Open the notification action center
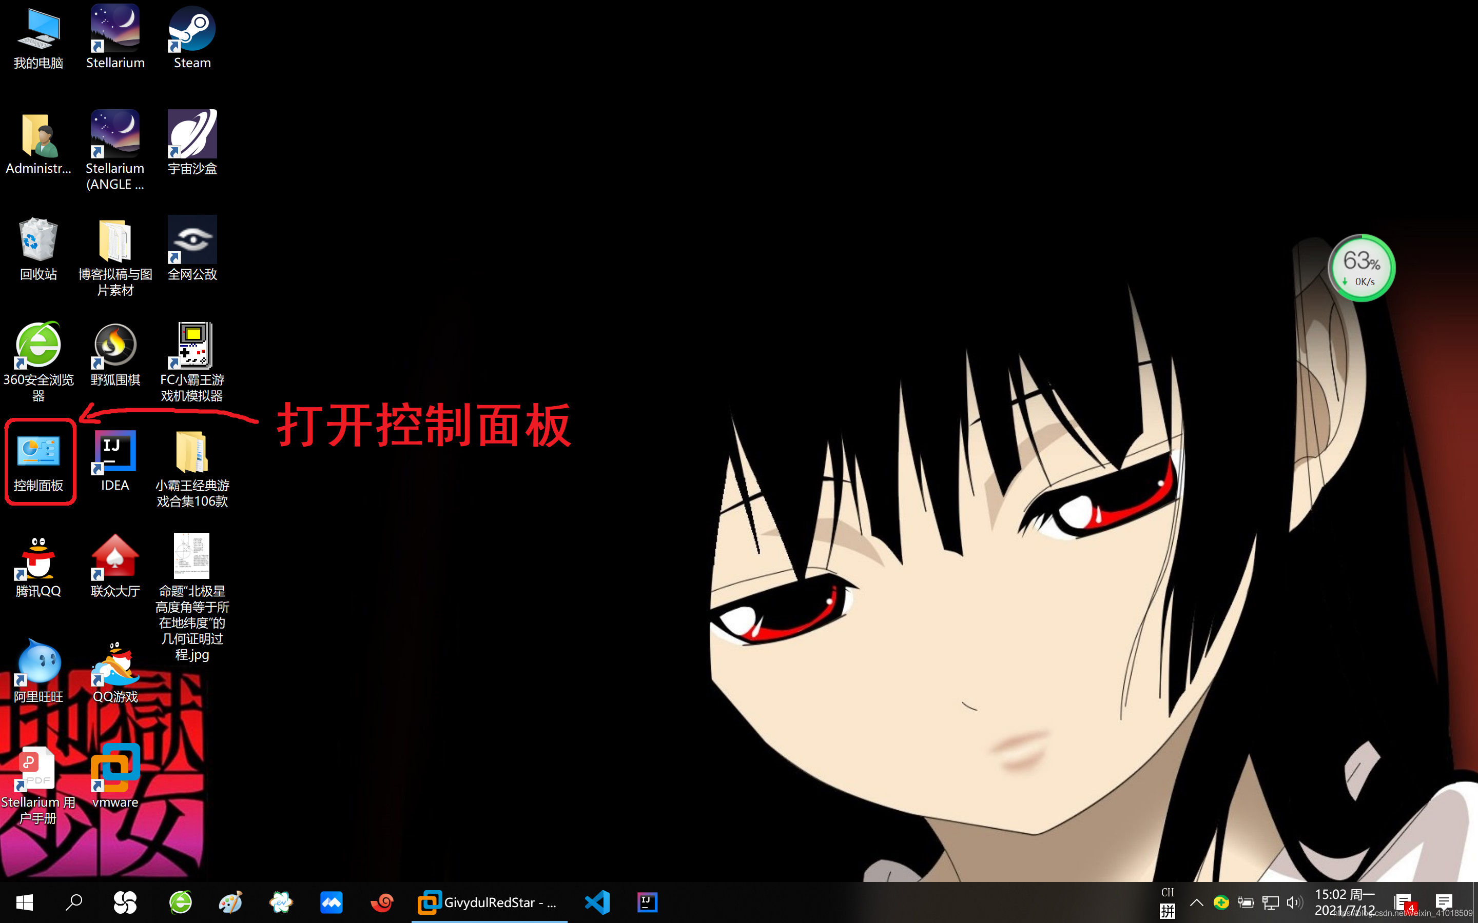This screenshot has width=1478, height=923. [1444, 901]
